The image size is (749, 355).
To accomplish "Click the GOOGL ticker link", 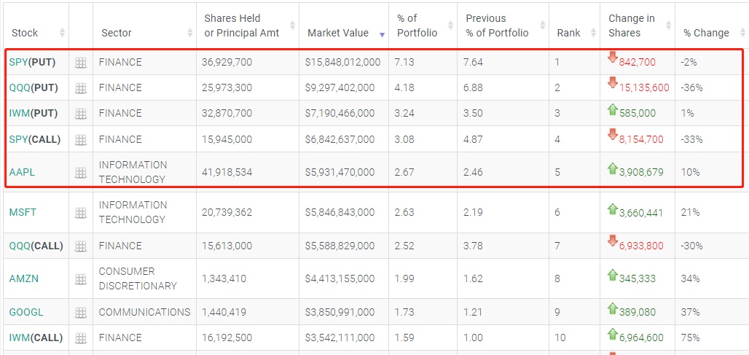I will [26, 313].
